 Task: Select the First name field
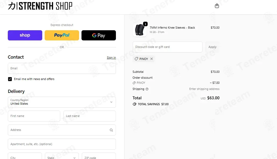pyautogui.click(x=34, y=116)
